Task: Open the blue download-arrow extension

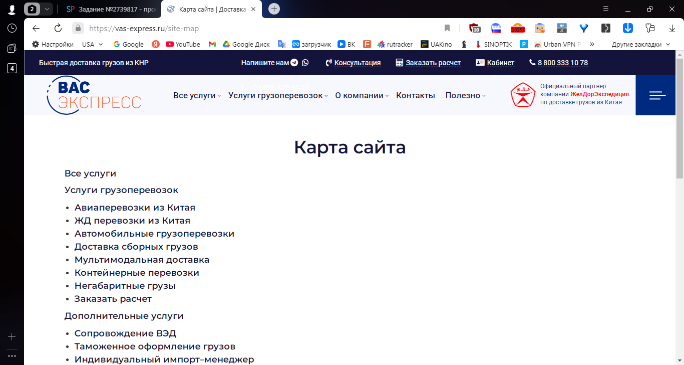Action: point(628,28)
